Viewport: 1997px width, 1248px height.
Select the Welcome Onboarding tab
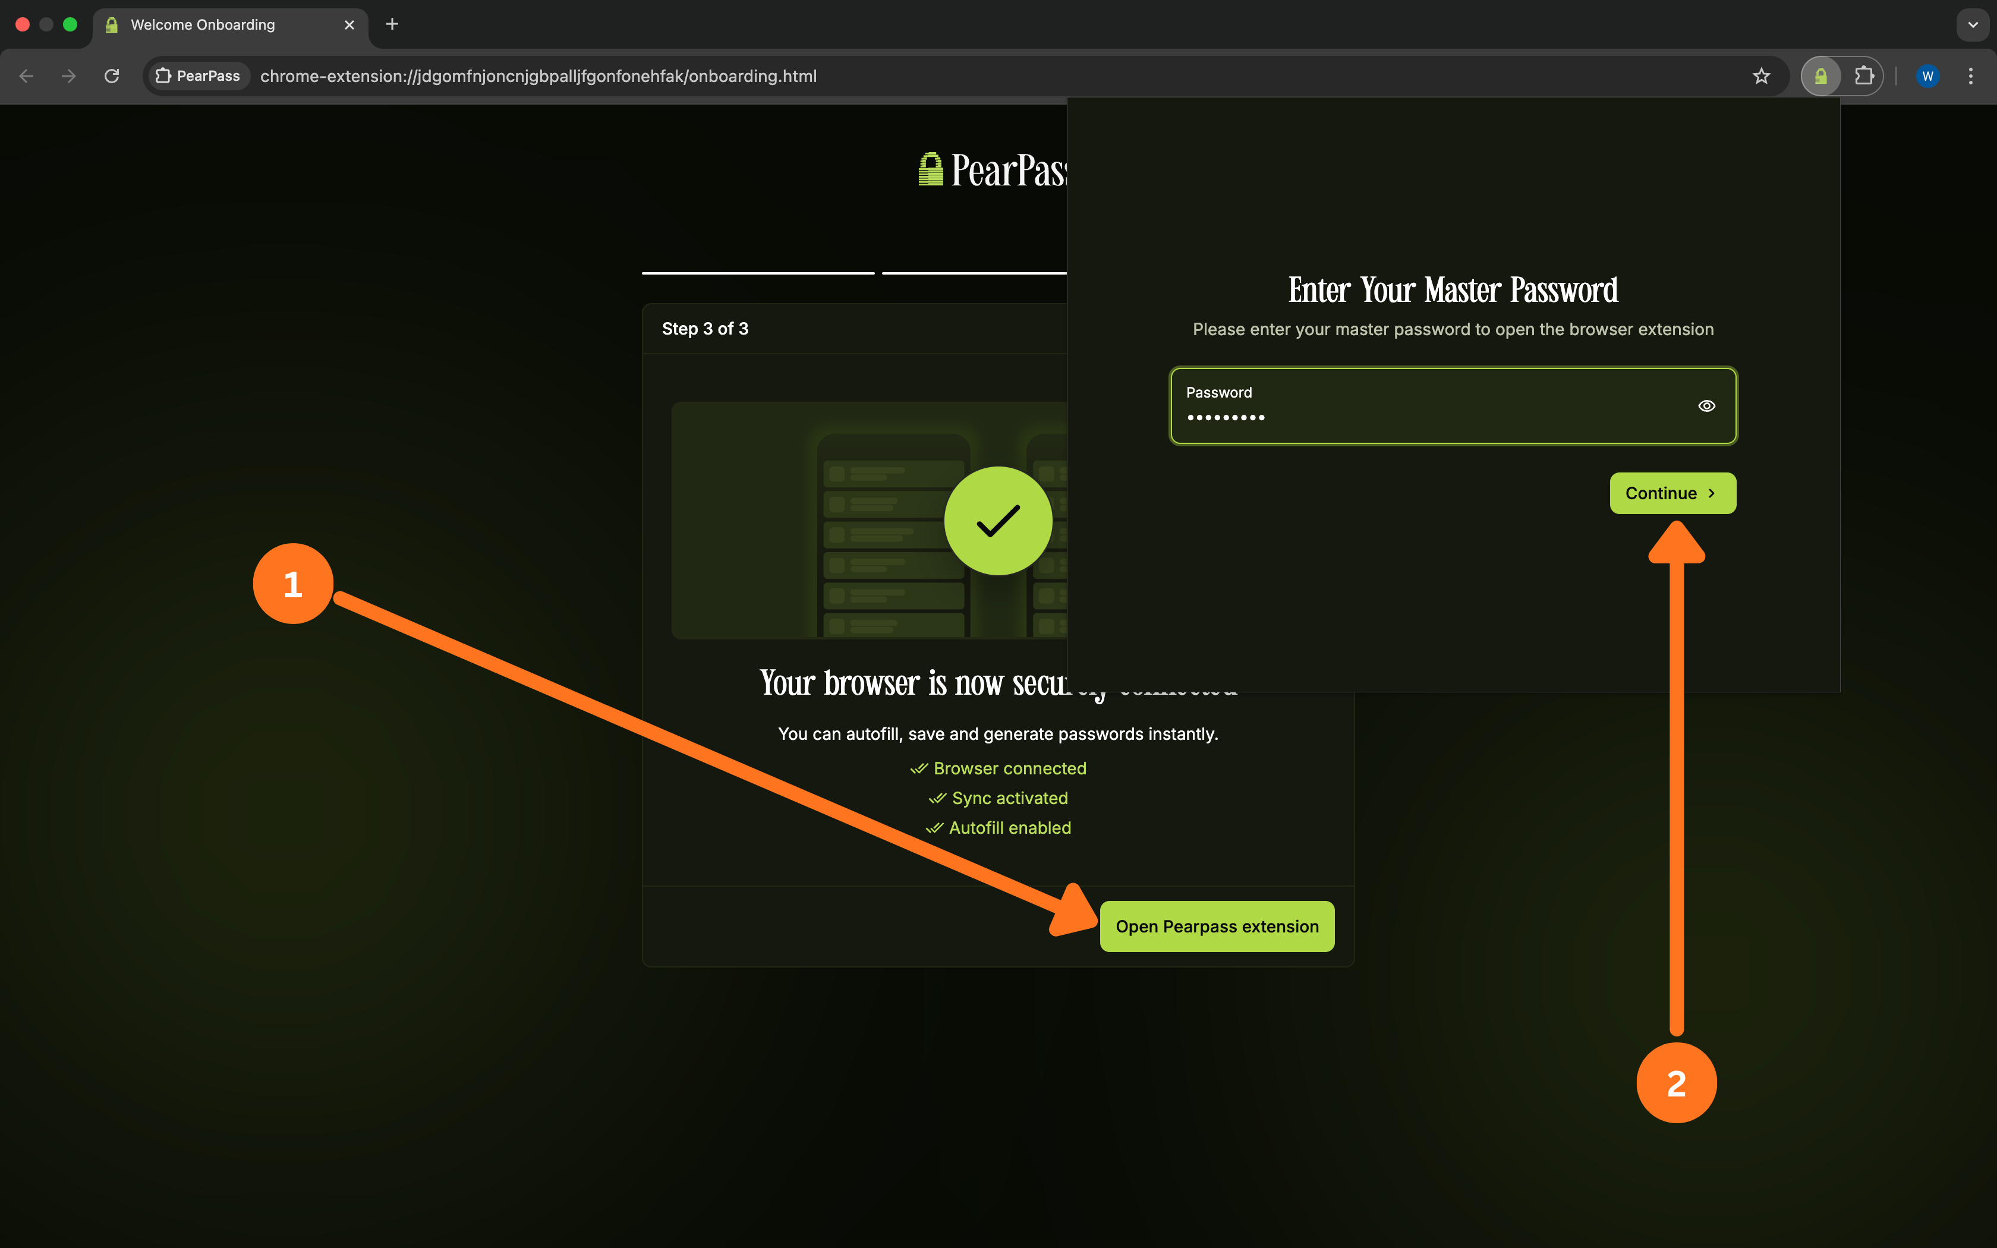[230, 25]
